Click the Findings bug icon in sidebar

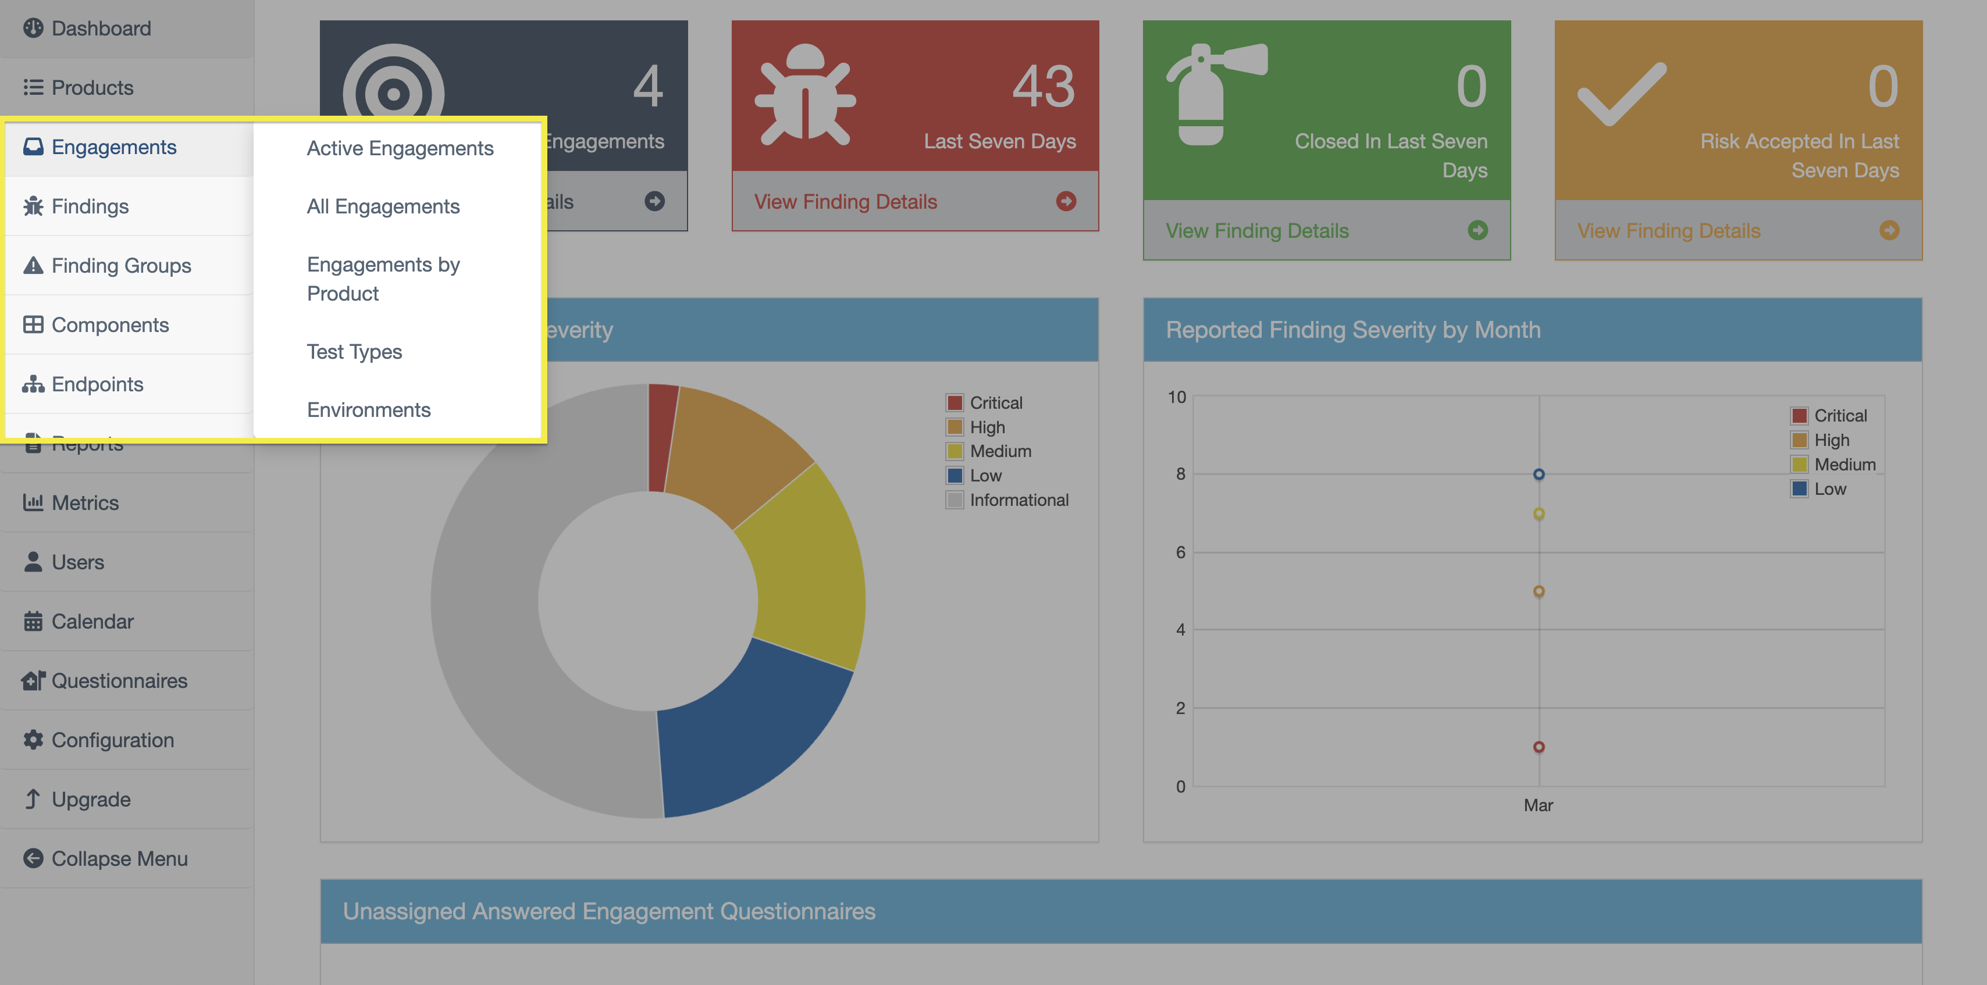[33, 206]
